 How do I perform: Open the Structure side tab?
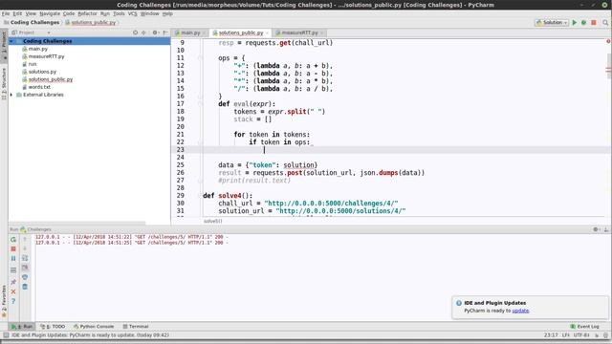(x=4, y=83)
